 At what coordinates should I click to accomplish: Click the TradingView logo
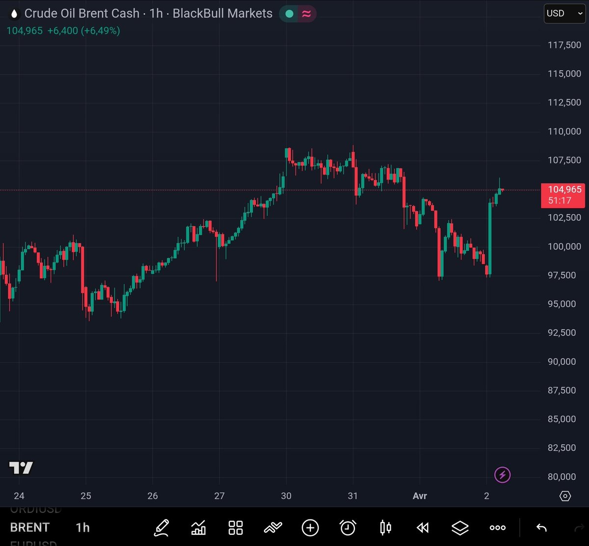21,468
